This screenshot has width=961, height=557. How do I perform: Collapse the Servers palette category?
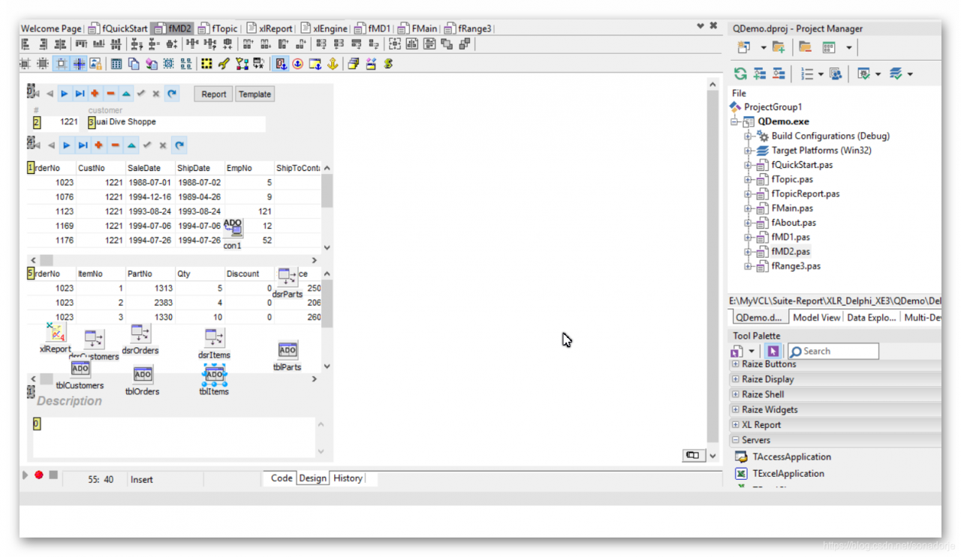[x=736, y=440]
